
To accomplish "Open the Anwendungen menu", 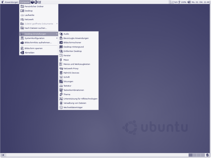I will [x=10, y=2].
